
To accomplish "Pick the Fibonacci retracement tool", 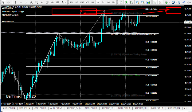I will pos(37,2).
